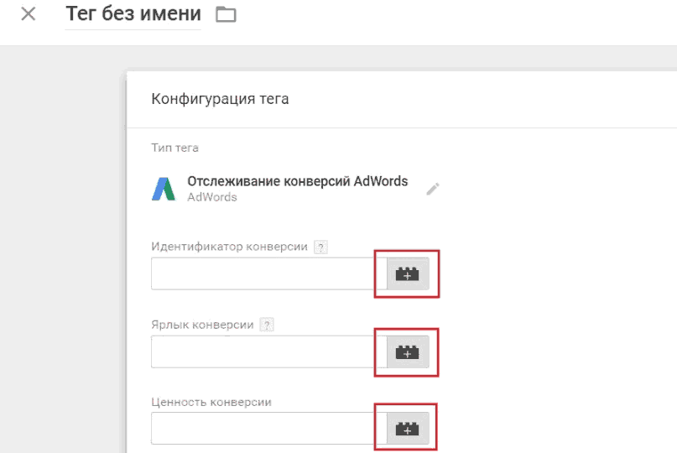Focus the Идентификатор конверсии input field

coord(268,273)
